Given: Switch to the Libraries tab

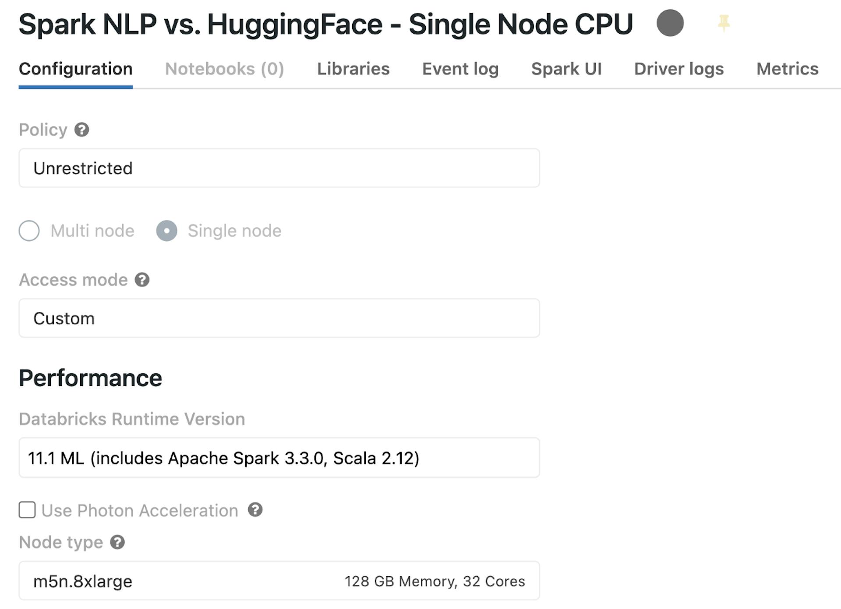Looking at the screenshot, I should [x=353, y=69].
